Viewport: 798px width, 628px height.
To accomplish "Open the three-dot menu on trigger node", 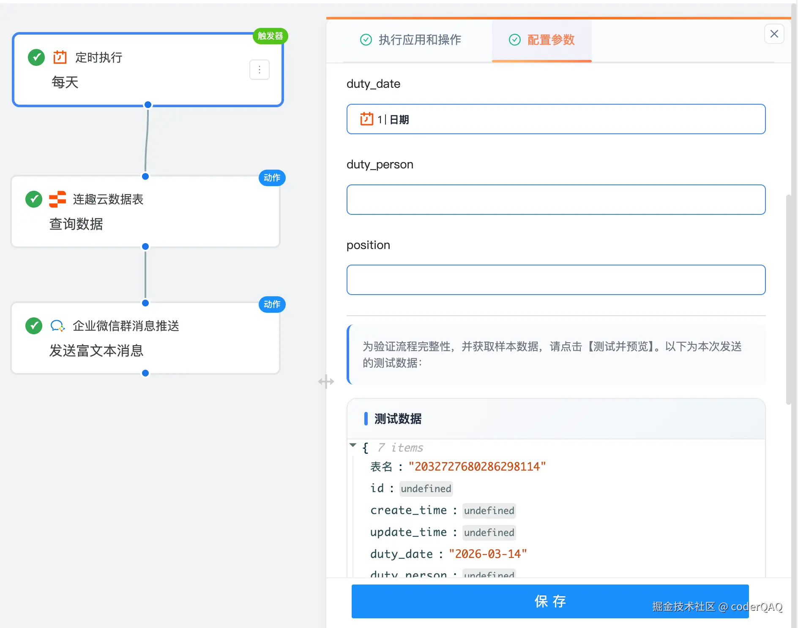I will pyautogui.click(x=260, y=70).
